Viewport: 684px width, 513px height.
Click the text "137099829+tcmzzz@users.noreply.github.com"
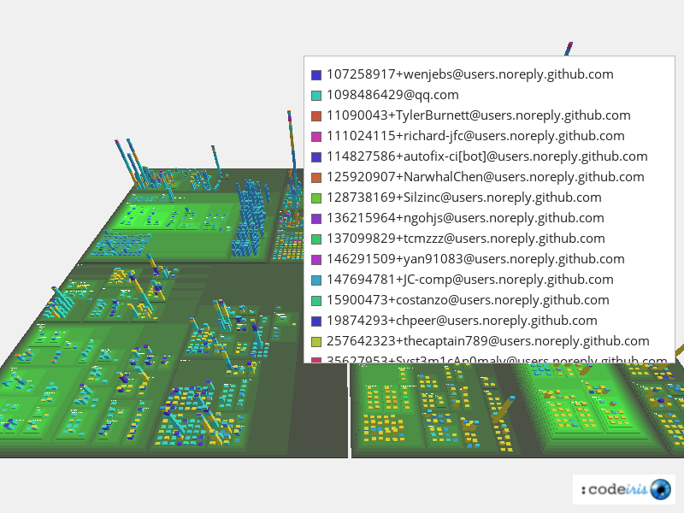pyautogui.click(x=466, y=239)
